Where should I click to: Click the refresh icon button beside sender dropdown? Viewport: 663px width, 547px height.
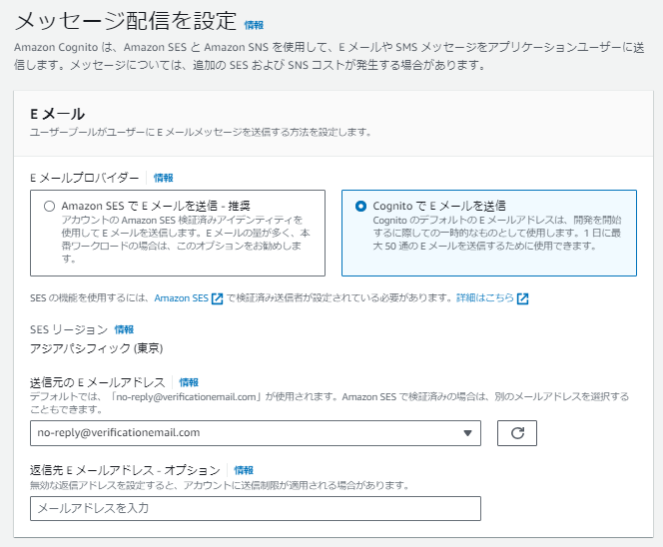[x=517, y=433]
